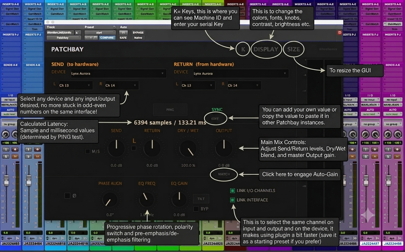Solo the JA2224465 track
Screen dimensions: 405x252
pyautogui.click(x=6, y=157)
